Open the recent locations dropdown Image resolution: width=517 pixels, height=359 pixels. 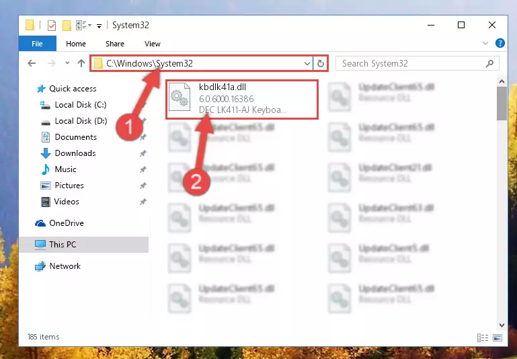[67, 63]
